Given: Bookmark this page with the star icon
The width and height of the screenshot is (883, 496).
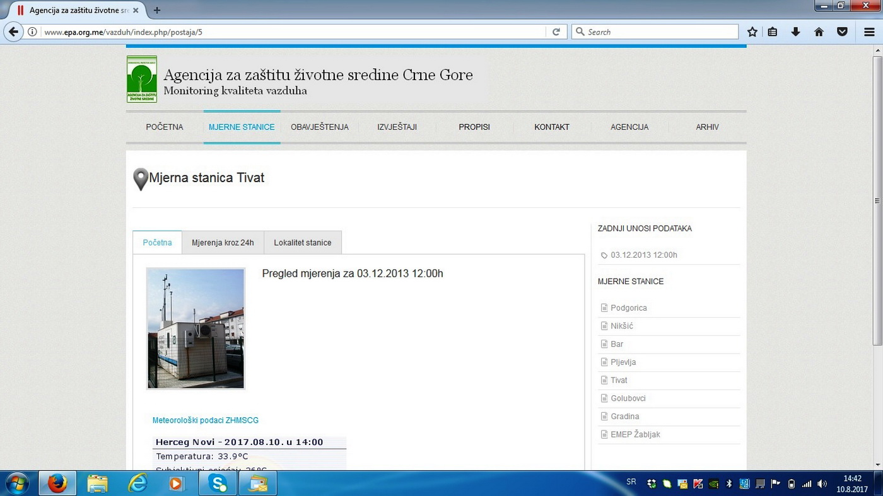Looking at the screenshot, I should click(x=752, y=32).
